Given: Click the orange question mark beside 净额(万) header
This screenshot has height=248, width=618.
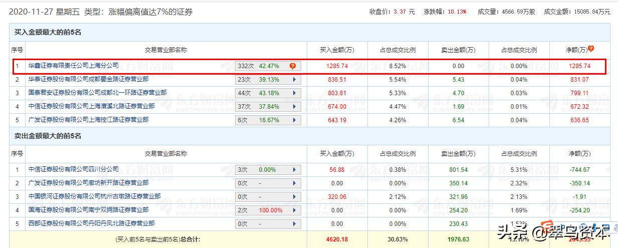Looking at the screenshot, I should (x=591, y=49).
